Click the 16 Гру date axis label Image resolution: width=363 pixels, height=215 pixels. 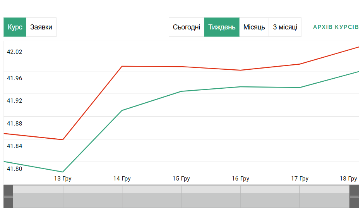click(240, 179)
